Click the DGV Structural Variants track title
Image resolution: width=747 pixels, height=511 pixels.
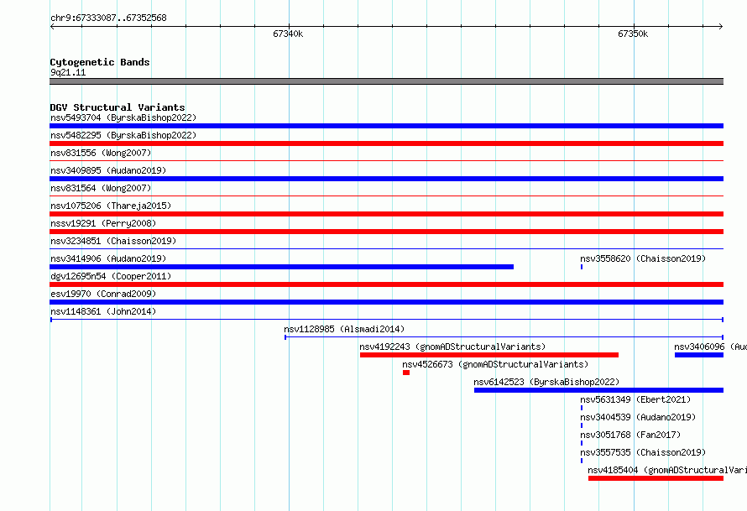pyautogui.click(x=118, y=107)
